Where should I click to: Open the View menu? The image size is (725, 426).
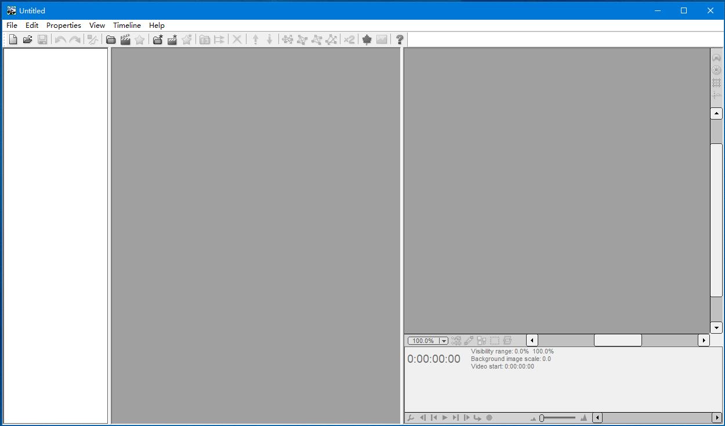tap(97, 26)
